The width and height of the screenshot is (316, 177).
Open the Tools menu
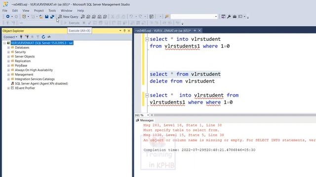(x=52, y=11)
